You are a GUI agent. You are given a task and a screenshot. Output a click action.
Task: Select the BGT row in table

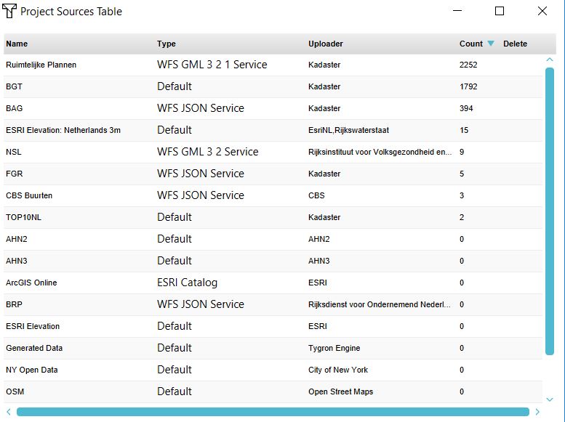tap(14, 86)
